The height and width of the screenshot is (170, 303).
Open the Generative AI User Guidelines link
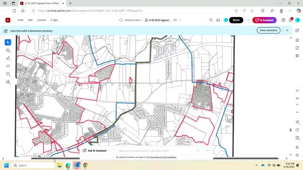click(163, 157)
